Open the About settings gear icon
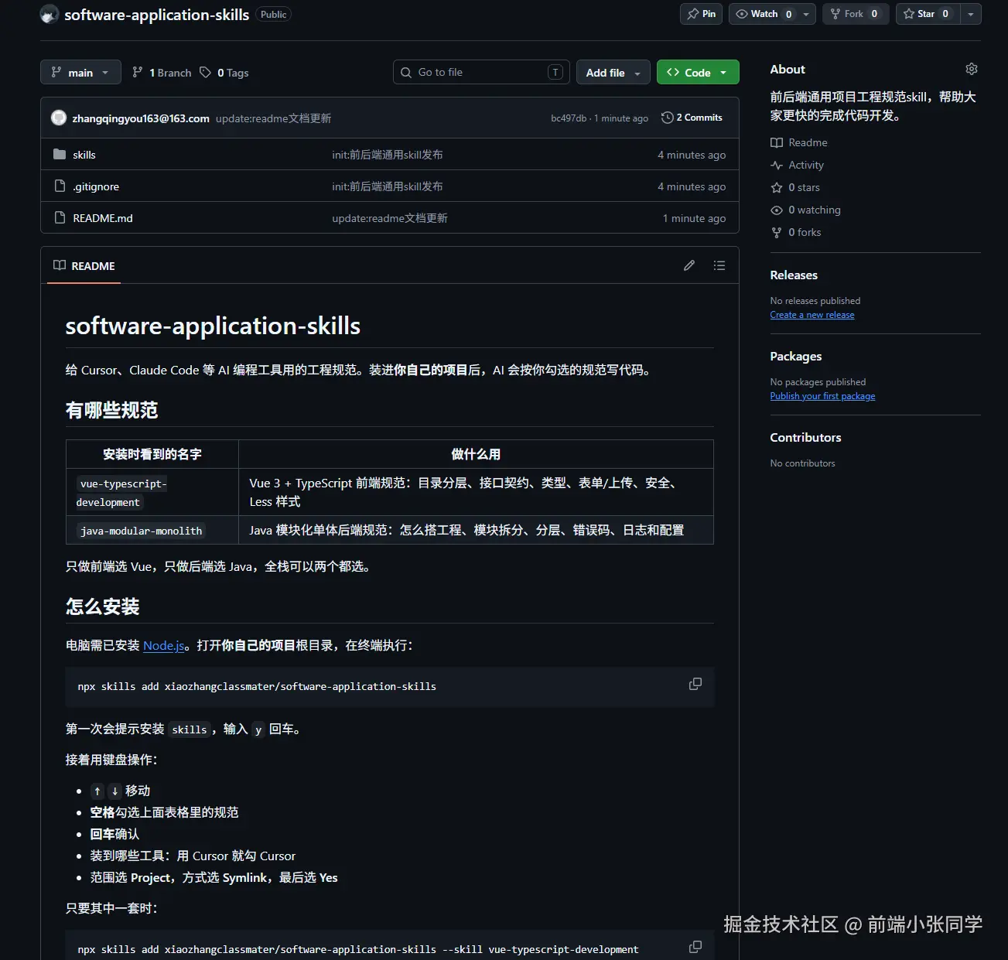Screen dimensions: 1008x960 (972, 69)
